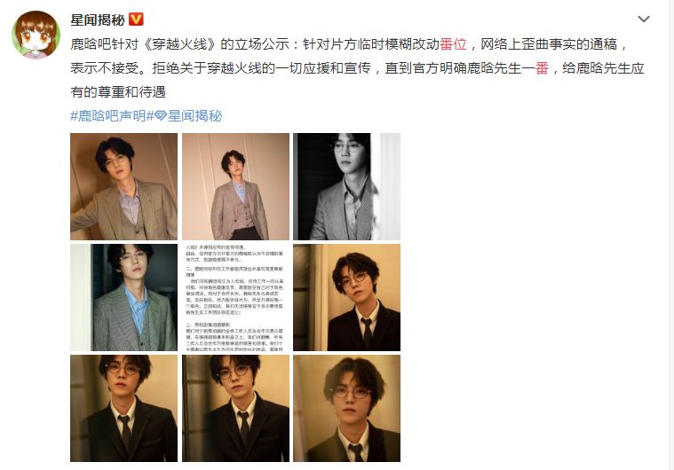Viewport: 674px width, 470px height.
Task: Click the 星闻揭秘 super topic link
Action: (194, 116)
